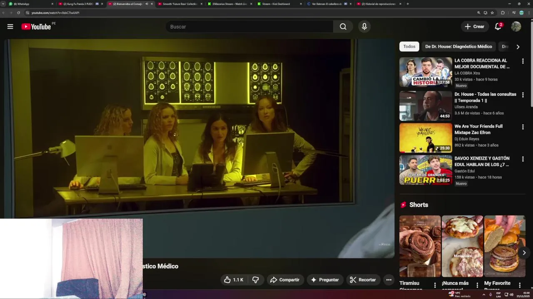Open the ¡Nunca más compres! short thumbnail

pyautogui.click(x=462, y=246)
